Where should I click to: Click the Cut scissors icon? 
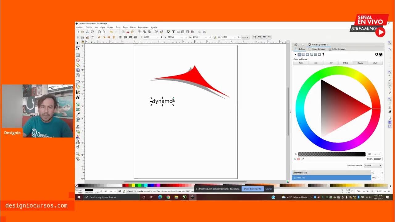[x=128, y=32]
